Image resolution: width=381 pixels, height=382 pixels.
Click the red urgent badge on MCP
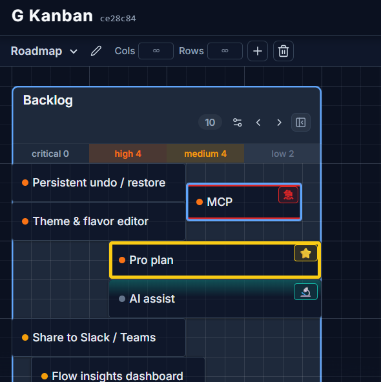288,195
